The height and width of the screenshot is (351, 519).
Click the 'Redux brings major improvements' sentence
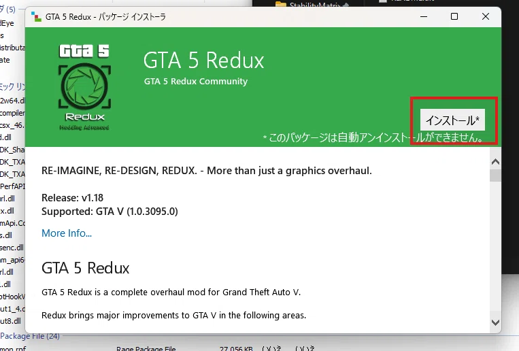(x=173, y=315)
